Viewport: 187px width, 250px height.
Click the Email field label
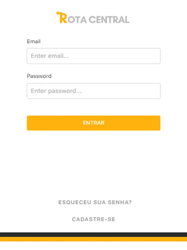[x=34, y=41]
